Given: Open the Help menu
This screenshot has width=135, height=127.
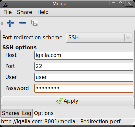Looking at the screenshot, I should tap(43, 12).
